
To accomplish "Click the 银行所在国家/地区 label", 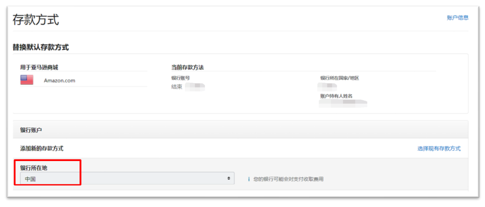I will (x=340, y=78).
